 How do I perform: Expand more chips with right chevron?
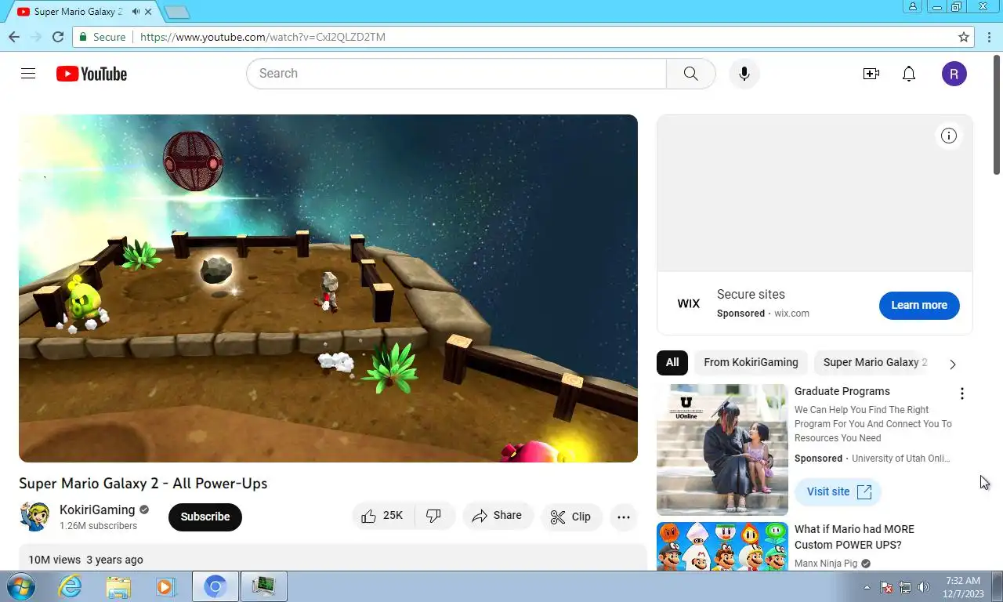pos(953,364)
